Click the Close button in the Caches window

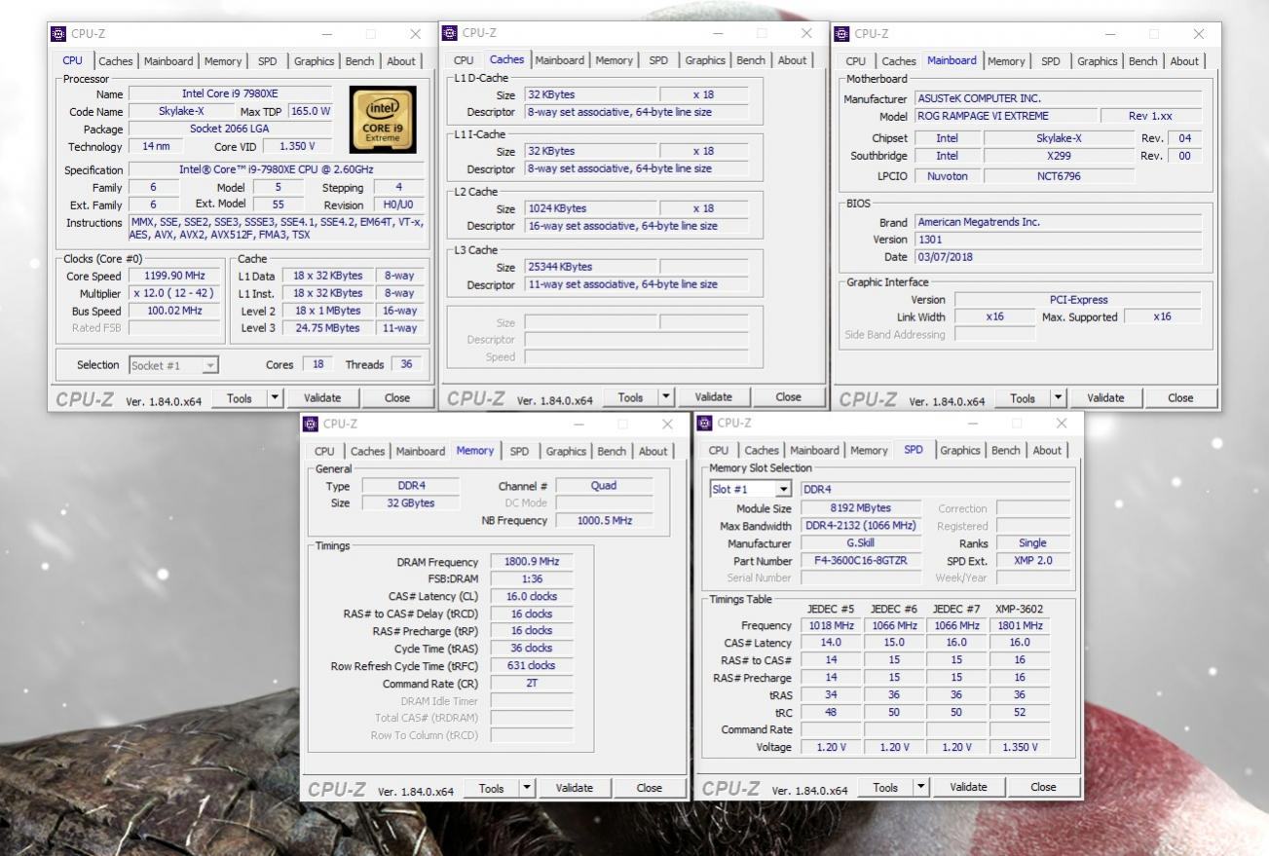[x=788, y=397]
